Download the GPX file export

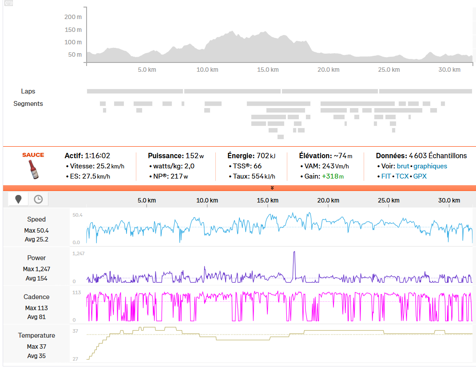point(420,176)
